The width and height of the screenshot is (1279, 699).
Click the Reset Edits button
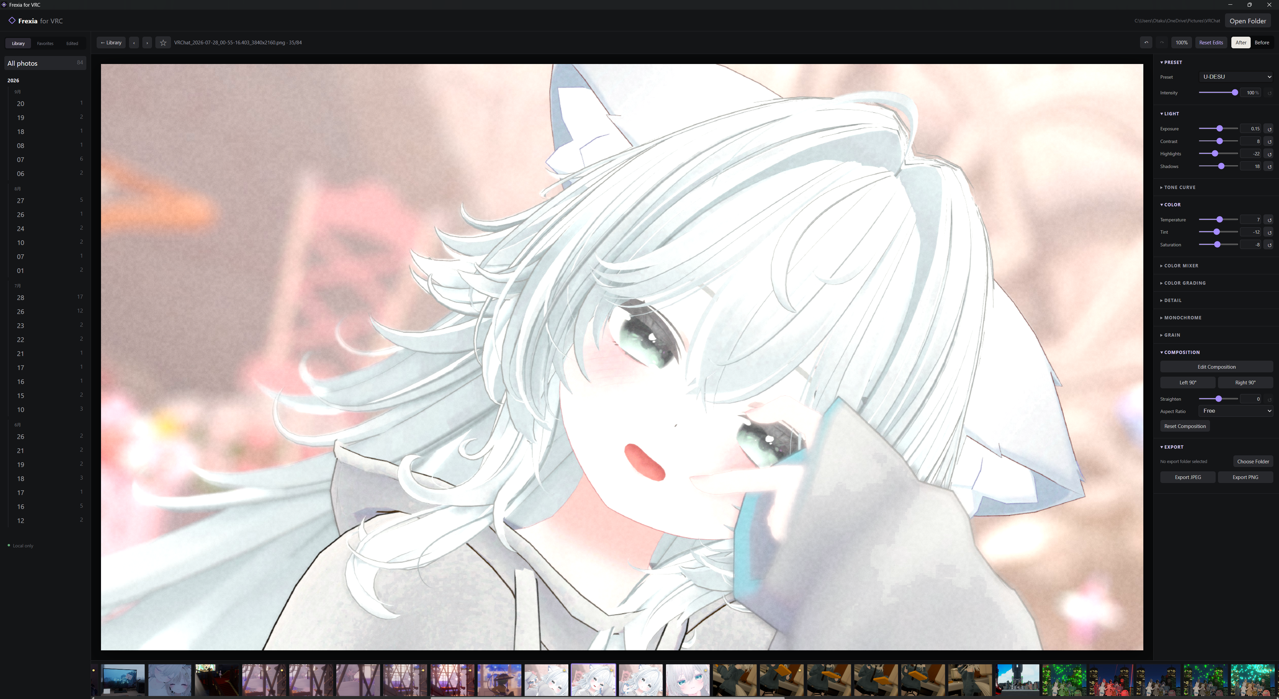1211,43
